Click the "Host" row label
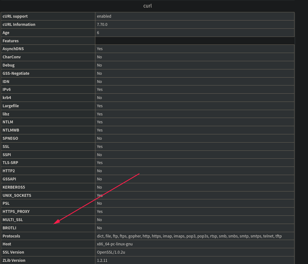Image resolution: width=308 pixels, height=264 pixels. click(7, 244)
